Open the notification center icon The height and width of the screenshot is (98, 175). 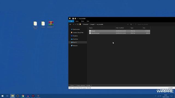point(171,96)
